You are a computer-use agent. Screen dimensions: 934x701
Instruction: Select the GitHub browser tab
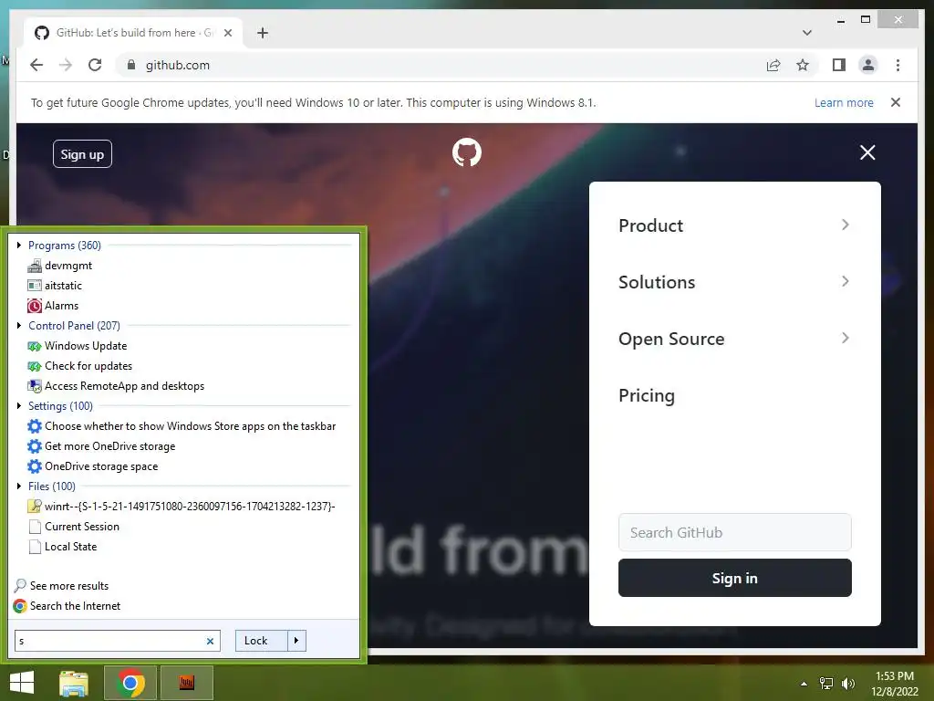point(133,33)
